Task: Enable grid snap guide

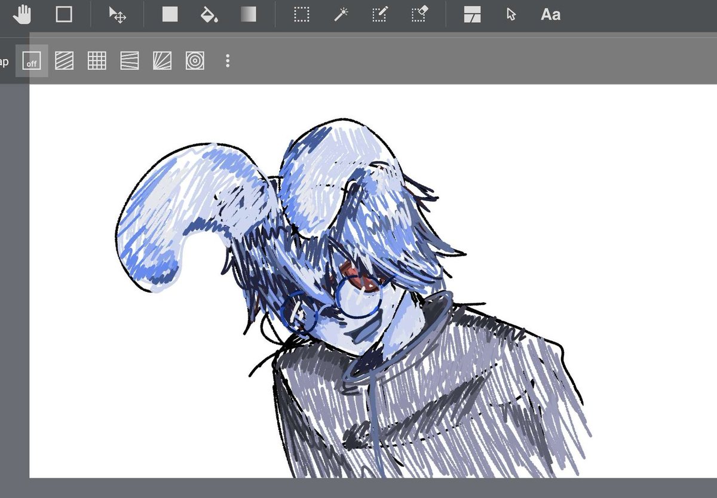Action: click(x=97, y=61)
